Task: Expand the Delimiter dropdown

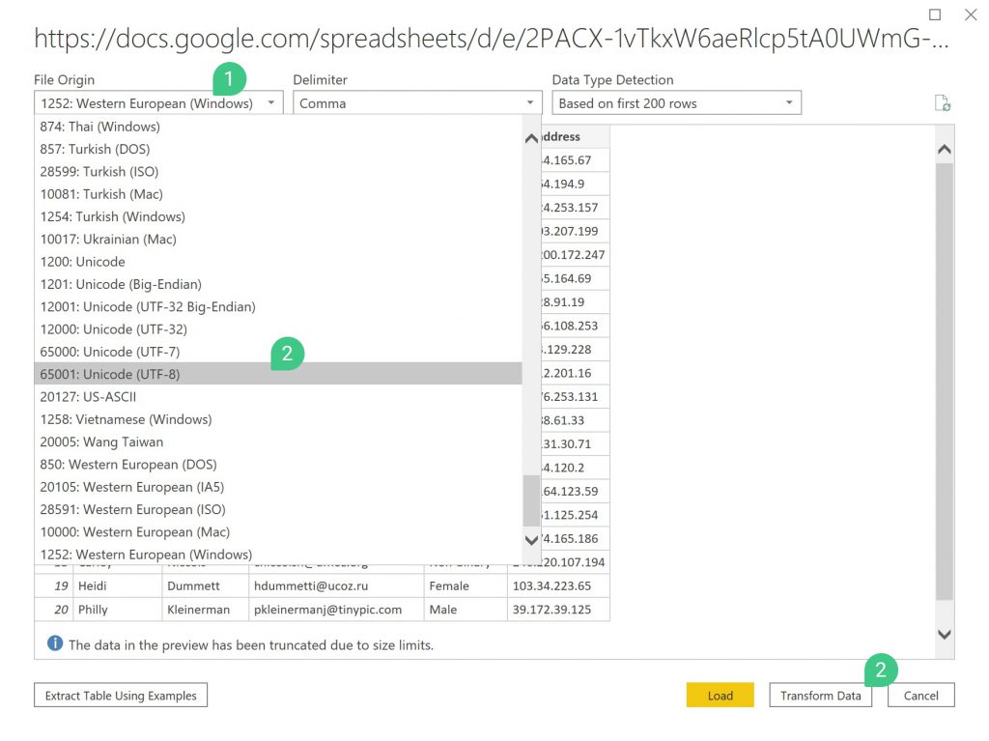Action: (417, 103)
